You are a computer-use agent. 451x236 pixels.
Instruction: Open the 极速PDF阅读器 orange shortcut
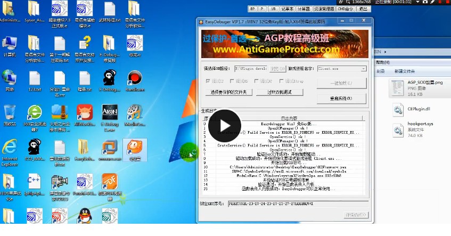pos(110,188)
